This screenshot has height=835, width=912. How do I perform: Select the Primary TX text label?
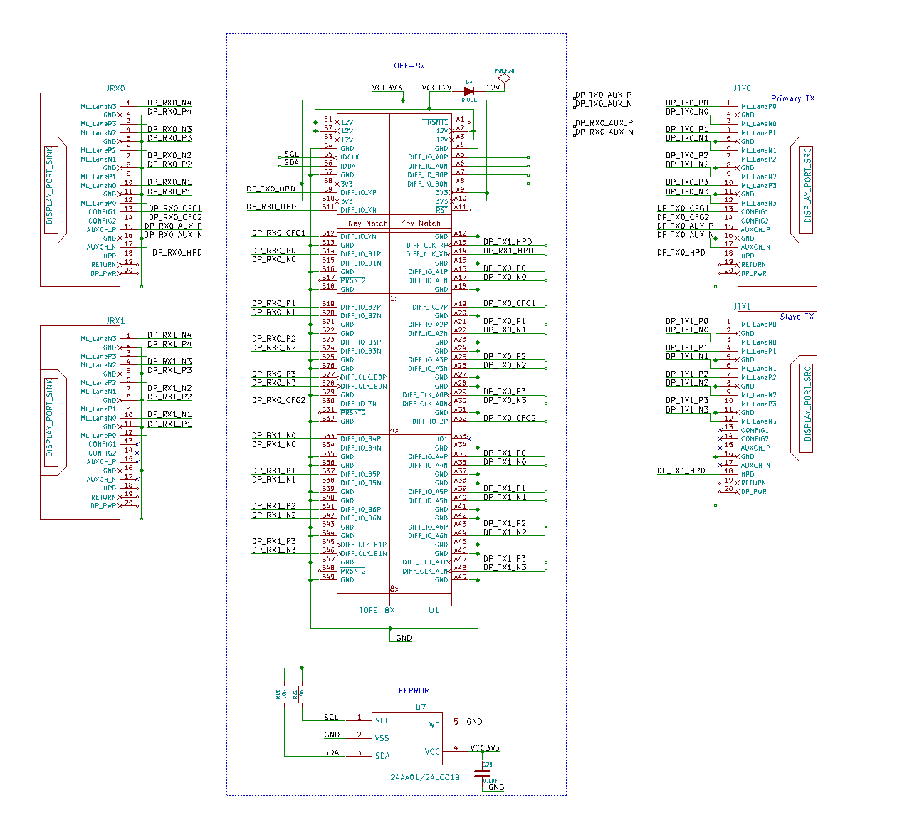[x=792, y=98]
